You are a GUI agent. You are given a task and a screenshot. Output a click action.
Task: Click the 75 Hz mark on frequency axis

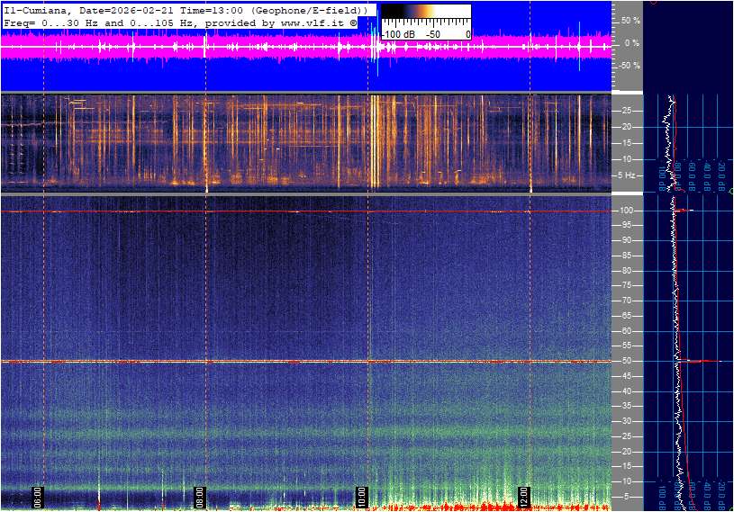626,285
